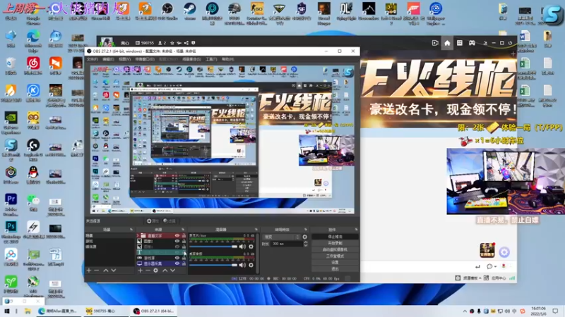Toggle visibility eye of 显示器采集 source
Screen dimensions: 565x317
pos(177,263)
